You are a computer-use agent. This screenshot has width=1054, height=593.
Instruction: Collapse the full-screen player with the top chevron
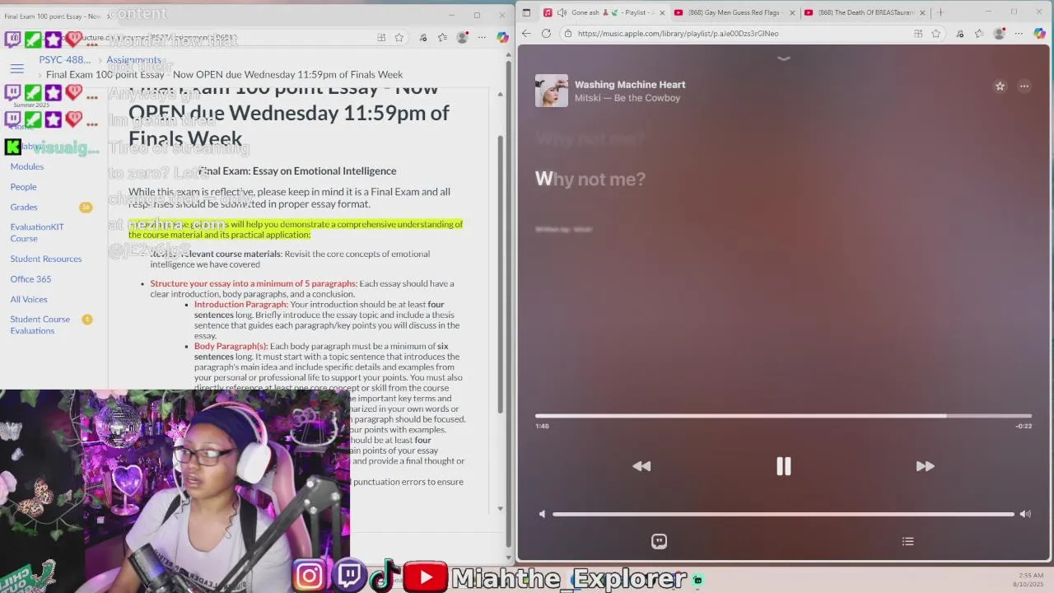pos(783,58)
